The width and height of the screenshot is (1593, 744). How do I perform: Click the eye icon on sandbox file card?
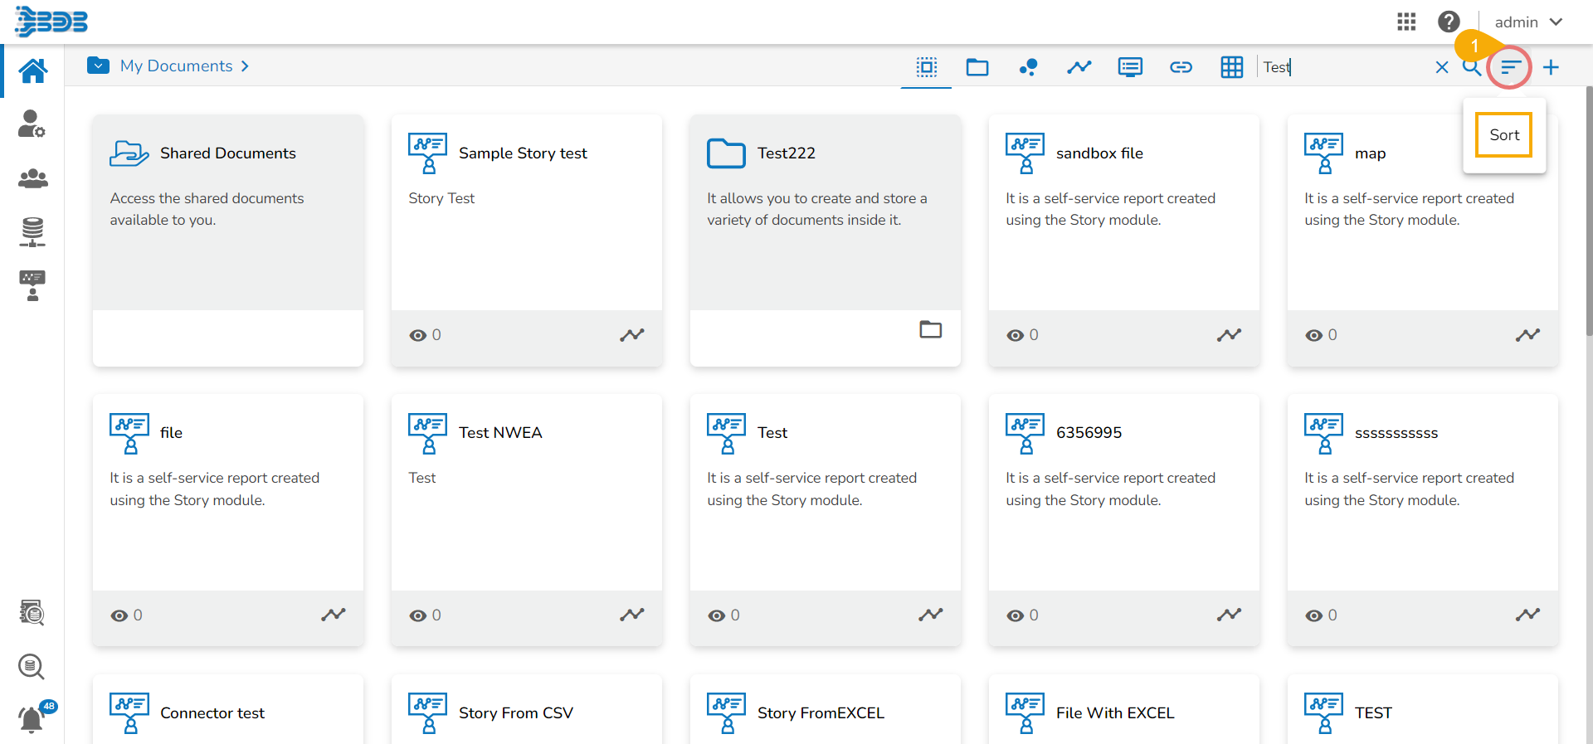pos(1015,335)
